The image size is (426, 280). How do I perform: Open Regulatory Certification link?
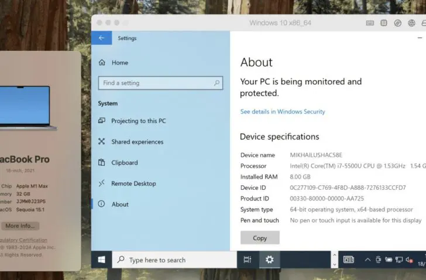(x=23, y=240)
